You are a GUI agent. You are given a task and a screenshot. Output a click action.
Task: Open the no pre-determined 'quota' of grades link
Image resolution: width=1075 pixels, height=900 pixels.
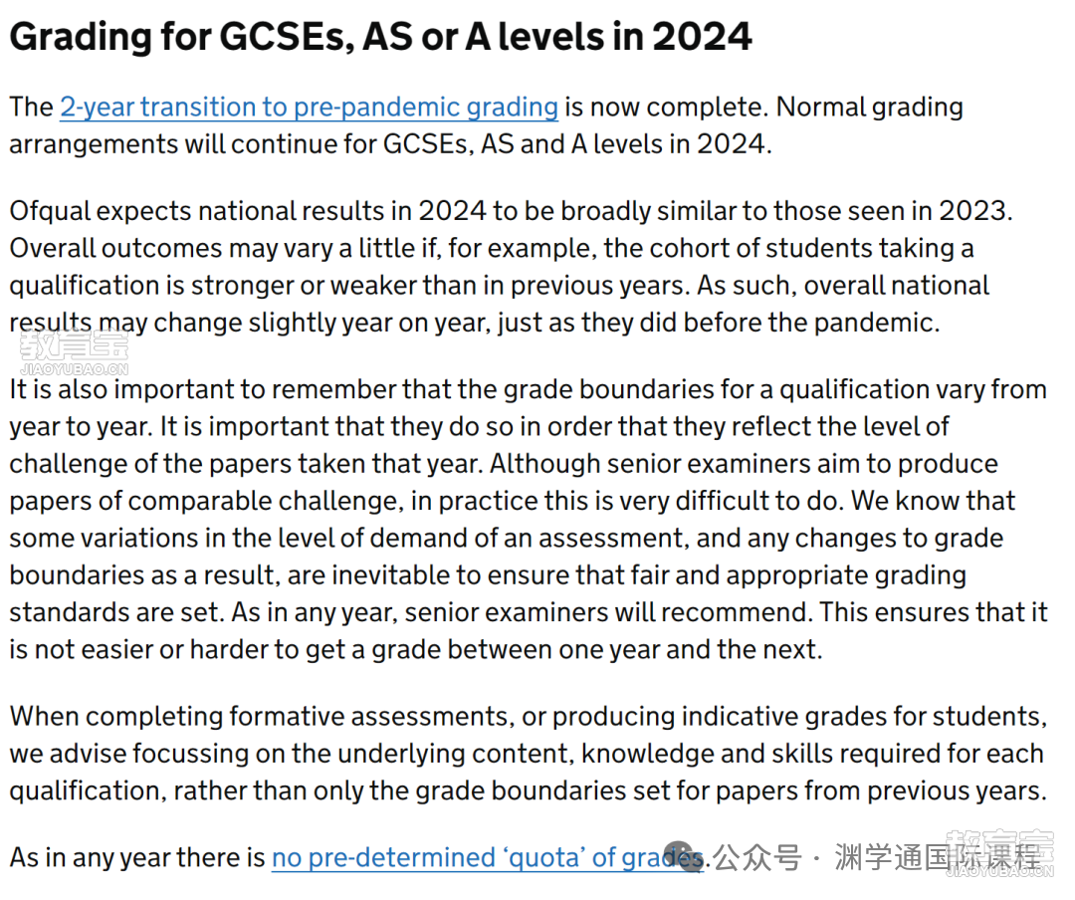[488, 858]
